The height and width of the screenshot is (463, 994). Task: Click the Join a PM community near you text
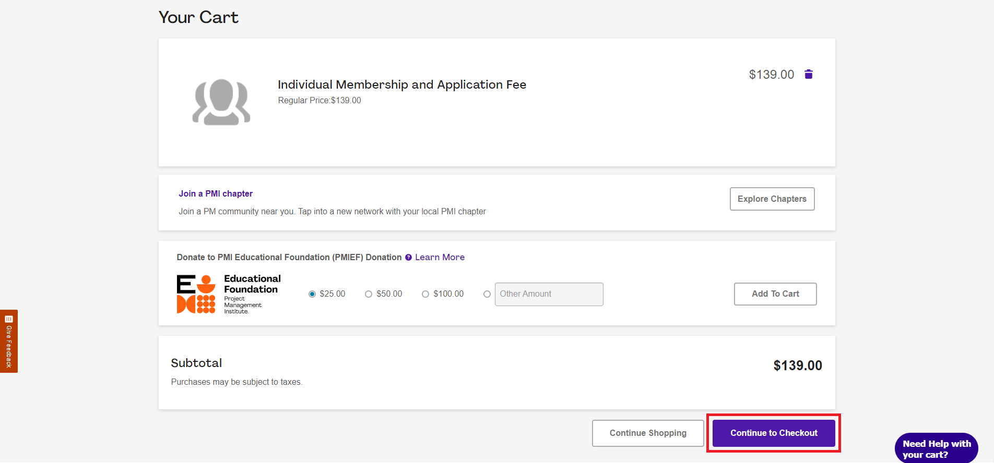tap(332, 211)
